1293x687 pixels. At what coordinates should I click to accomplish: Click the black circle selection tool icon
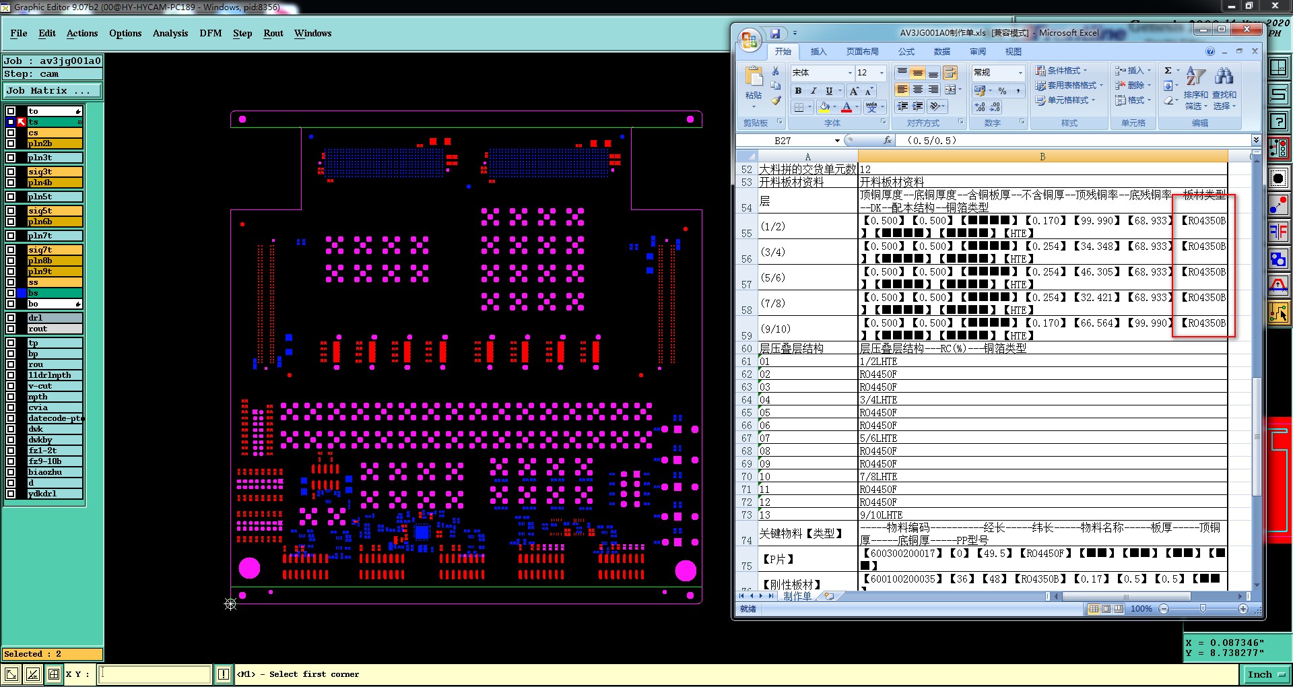(x=1278, y=178)
